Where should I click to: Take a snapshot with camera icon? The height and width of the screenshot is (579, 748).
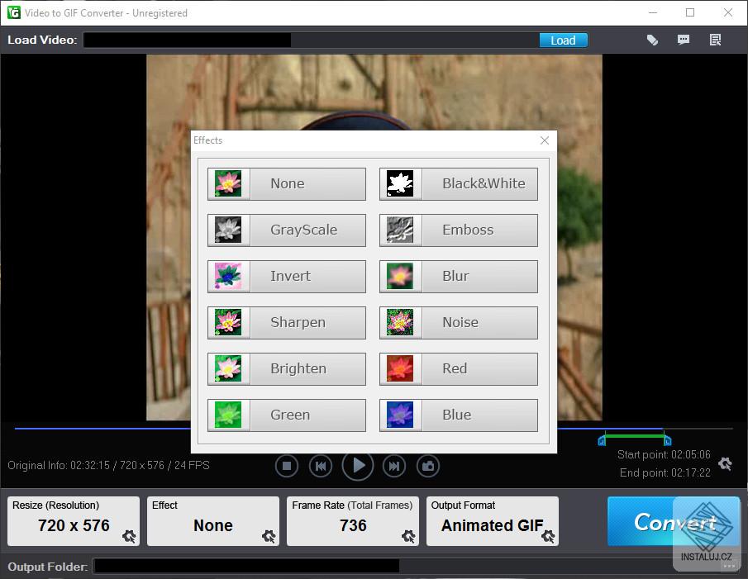428,466
